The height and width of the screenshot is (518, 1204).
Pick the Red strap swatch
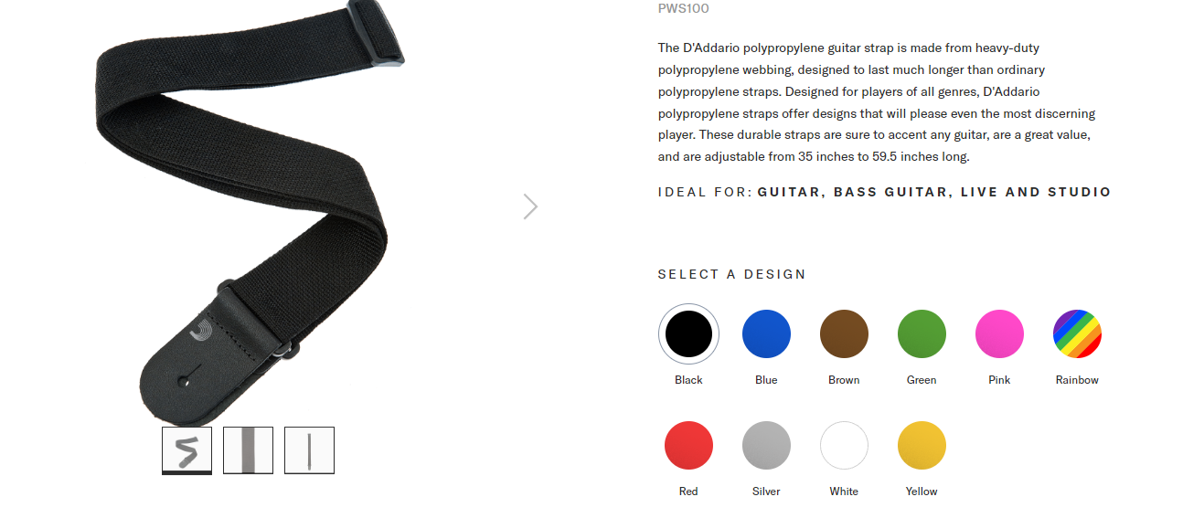click(x=688, y=445)
